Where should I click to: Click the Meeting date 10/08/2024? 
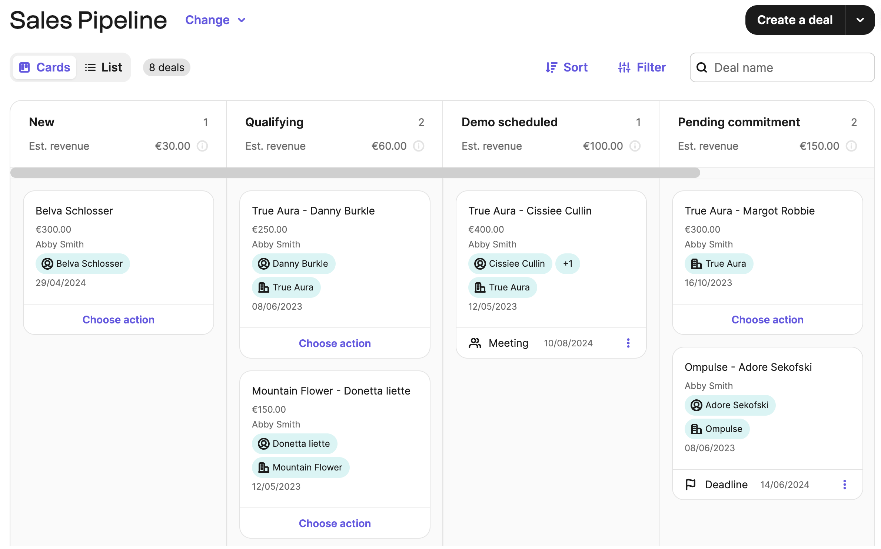pyautogui.click(x=568, y=343)
